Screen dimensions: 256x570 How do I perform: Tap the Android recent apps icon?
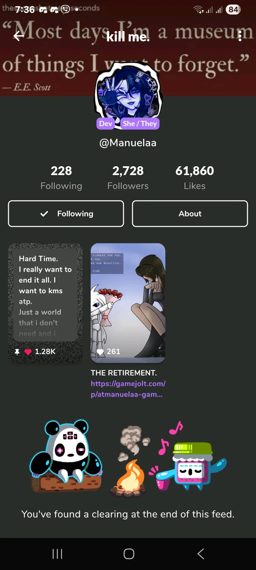click(x=57, y=554)
